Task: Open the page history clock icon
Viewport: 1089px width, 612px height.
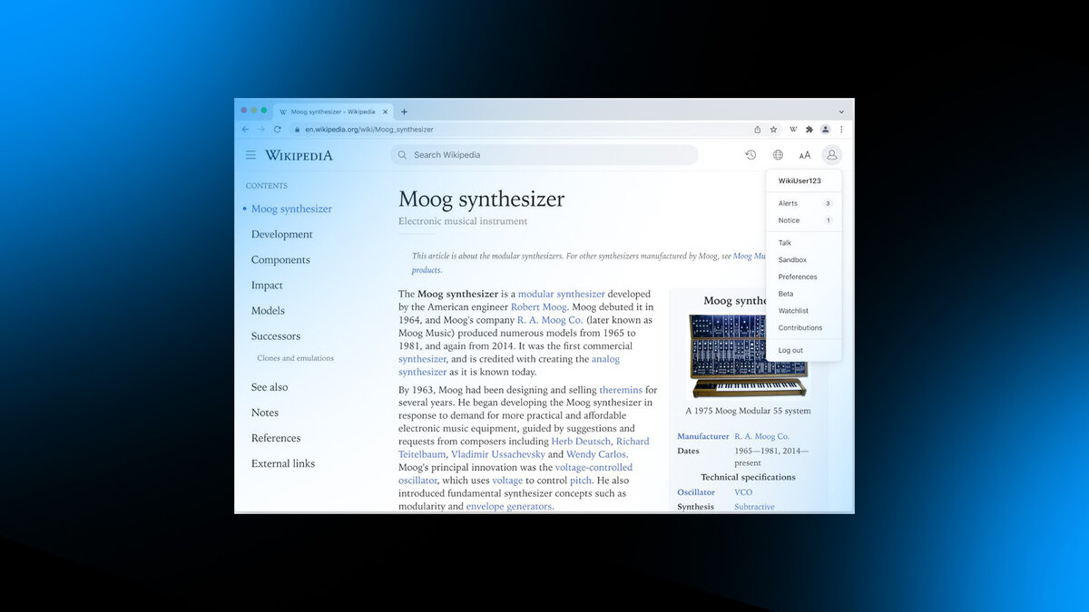Action: click(x=751, y=155)
